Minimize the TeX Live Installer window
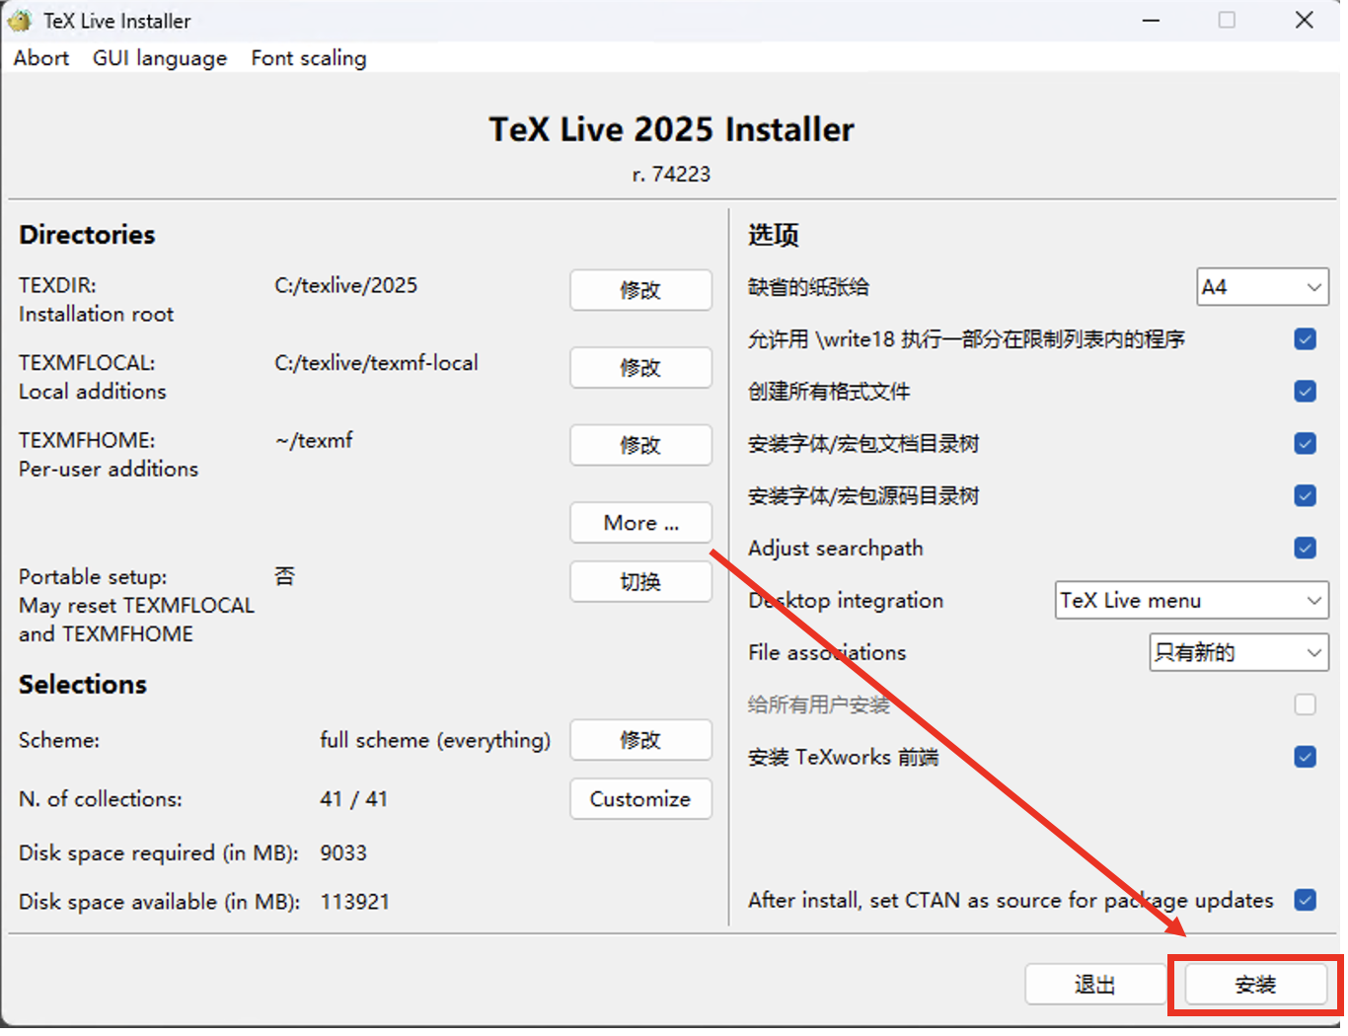1348x1036 pixels. (1151, 20)
